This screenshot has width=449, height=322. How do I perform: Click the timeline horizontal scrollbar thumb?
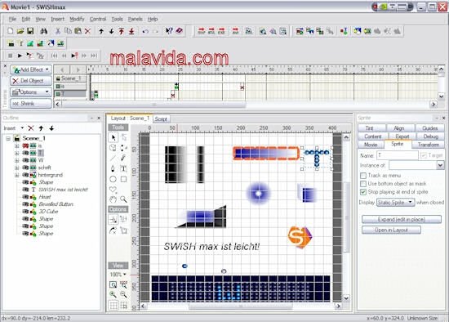[x=154, y=105]
